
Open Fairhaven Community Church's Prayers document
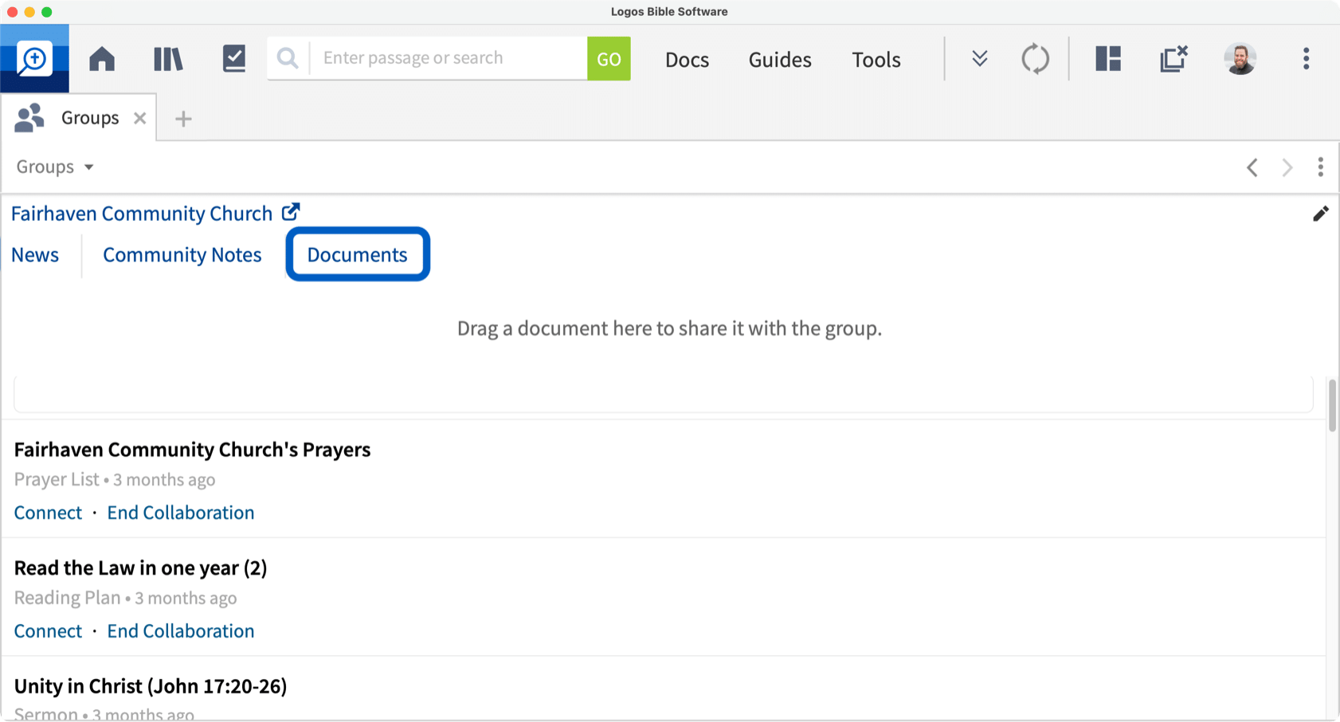coord(192,449)
